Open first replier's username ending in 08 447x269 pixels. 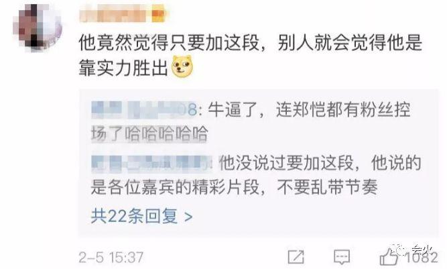coord(144,110)
